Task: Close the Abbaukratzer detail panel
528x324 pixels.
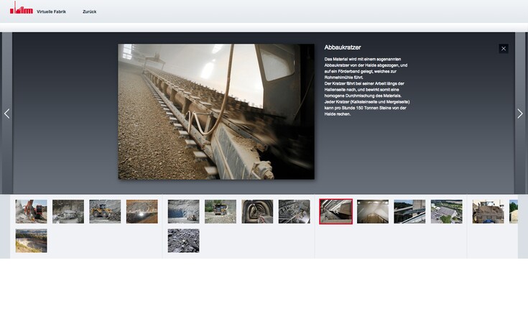Action: coord(504,49)
